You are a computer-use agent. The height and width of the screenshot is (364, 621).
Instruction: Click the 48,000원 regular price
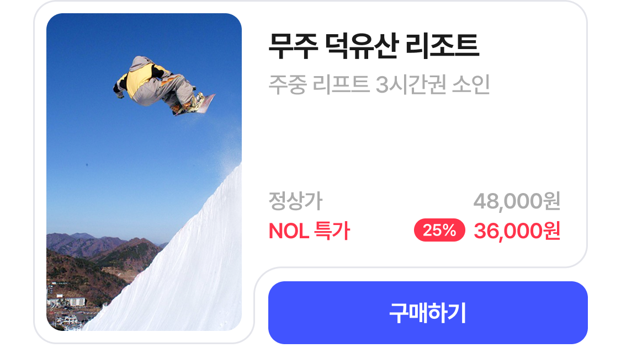click(517, 201)
